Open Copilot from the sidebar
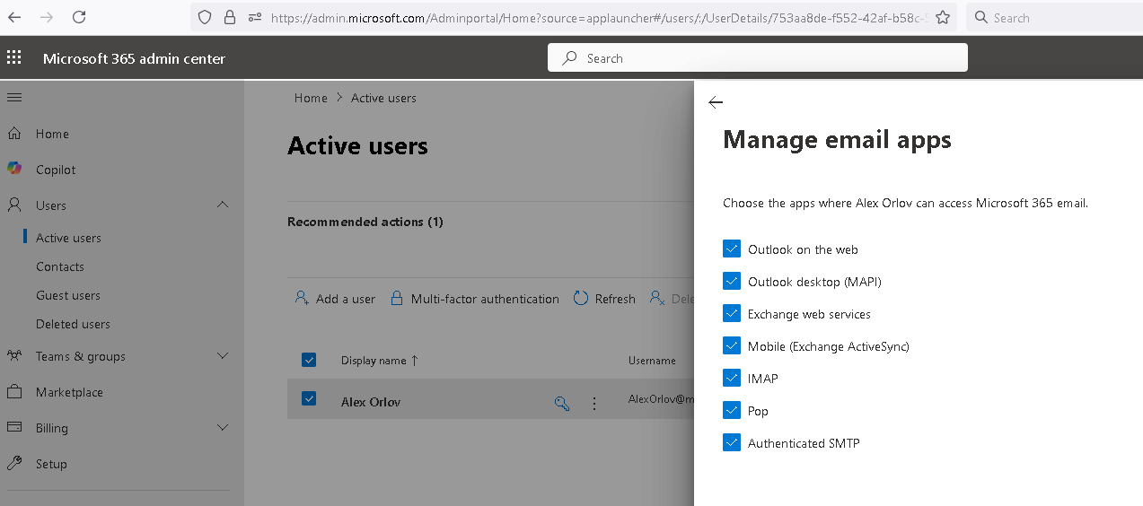Image resolution: width=1143 pixels, height=506 pixels. tap(56, 170)
